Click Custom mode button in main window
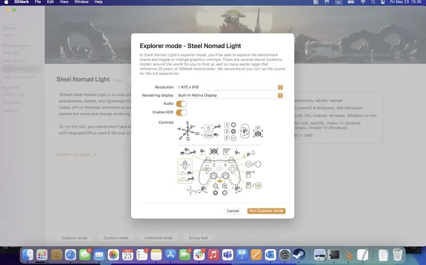Image resolution: width=426 pixels, height=265 pixels. click(x=116, y=237)
